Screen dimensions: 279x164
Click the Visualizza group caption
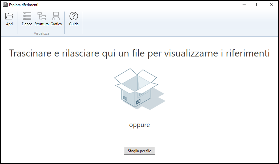pyautogui.click(x=42, y=33)
